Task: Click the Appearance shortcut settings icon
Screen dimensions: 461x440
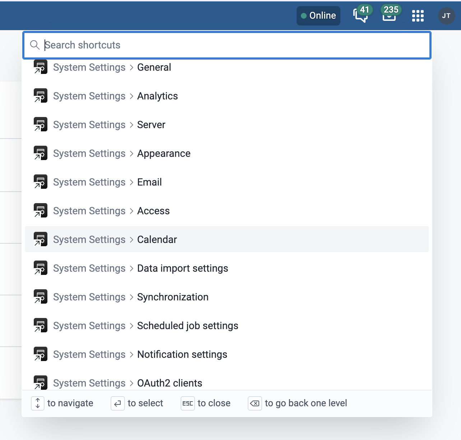Action: pyautogui.click(x=41, y=154)
